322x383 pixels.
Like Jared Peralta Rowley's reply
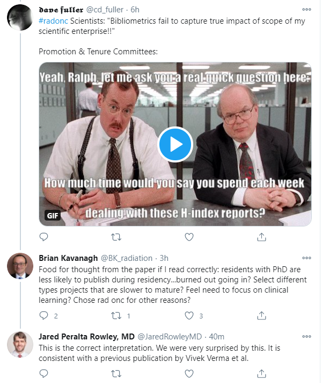click(x=189, y=372)
